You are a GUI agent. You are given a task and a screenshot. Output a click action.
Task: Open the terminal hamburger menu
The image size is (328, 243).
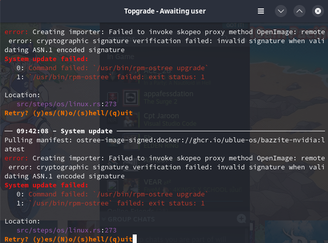point(260,11)
